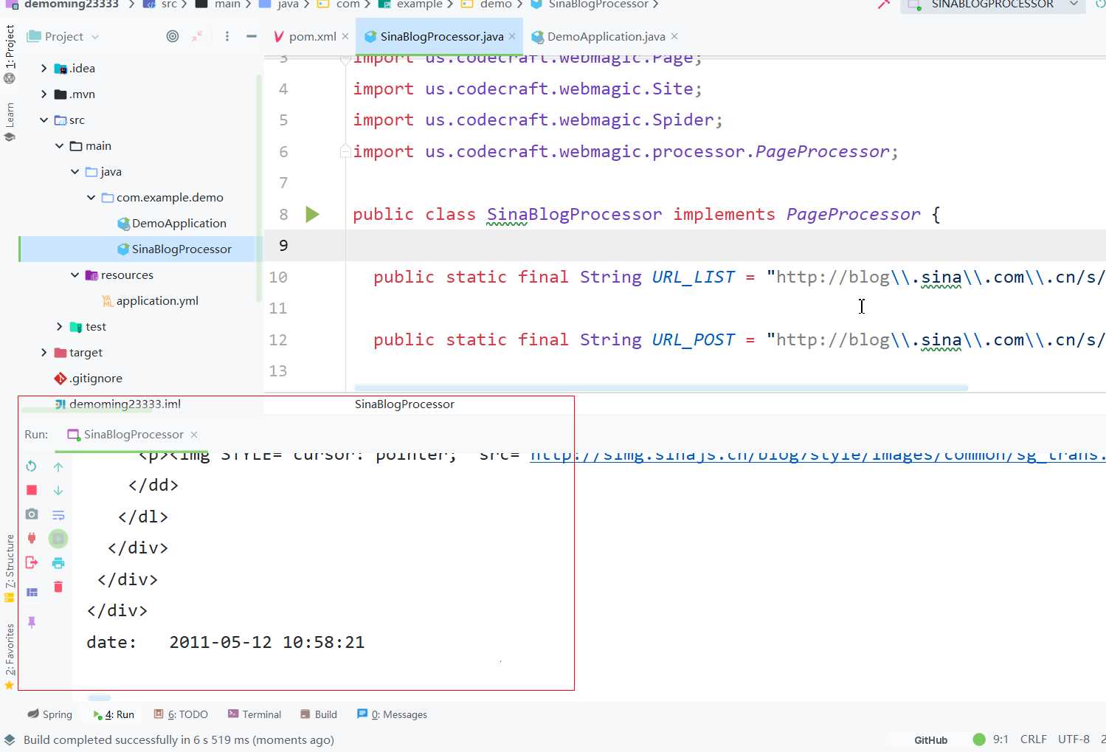This screenshot has height=752, width=1106.
Task: Collapse all nodes in the Project panel
Action: coord(198,36)
